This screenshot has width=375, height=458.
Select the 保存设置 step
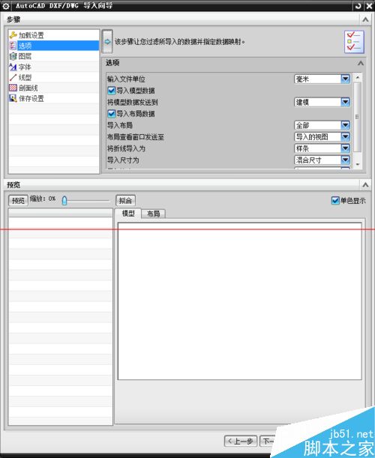[54, 98]
